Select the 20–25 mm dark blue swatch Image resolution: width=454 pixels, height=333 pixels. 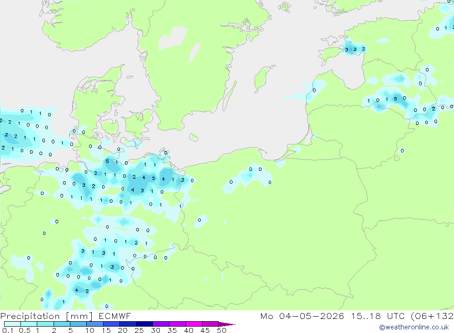click(x=128, y=324)
